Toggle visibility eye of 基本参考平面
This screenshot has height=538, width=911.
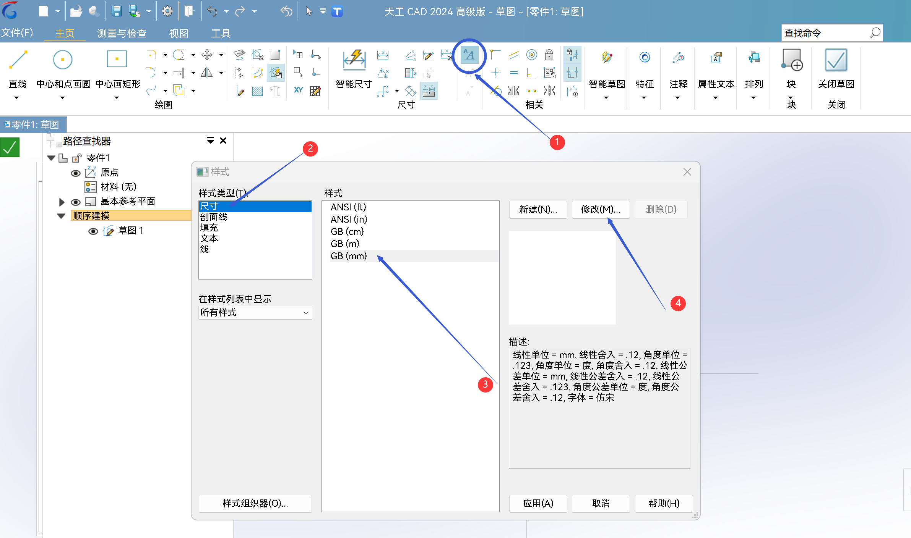point(76,202)
